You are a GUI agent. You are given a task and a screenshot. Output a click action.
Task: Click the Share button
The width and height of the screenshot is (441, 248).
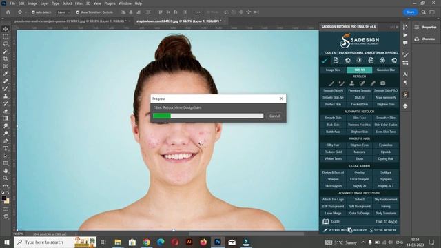(411, 12)
